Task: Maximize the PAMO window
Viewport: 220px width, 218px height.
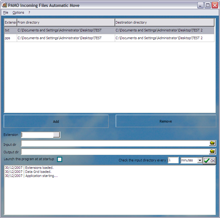Action: click(x=208, y=5)
